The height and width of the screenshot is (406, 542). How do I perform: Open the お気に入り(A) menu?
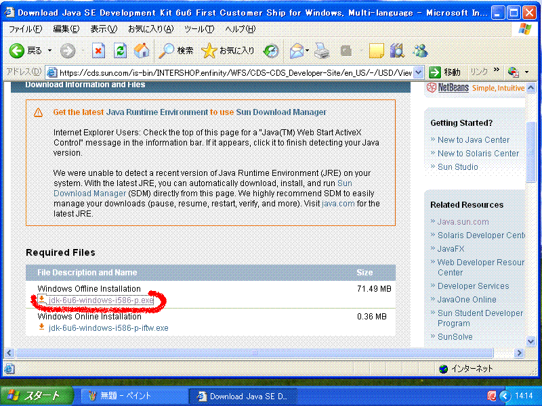(x=150, y=29)
